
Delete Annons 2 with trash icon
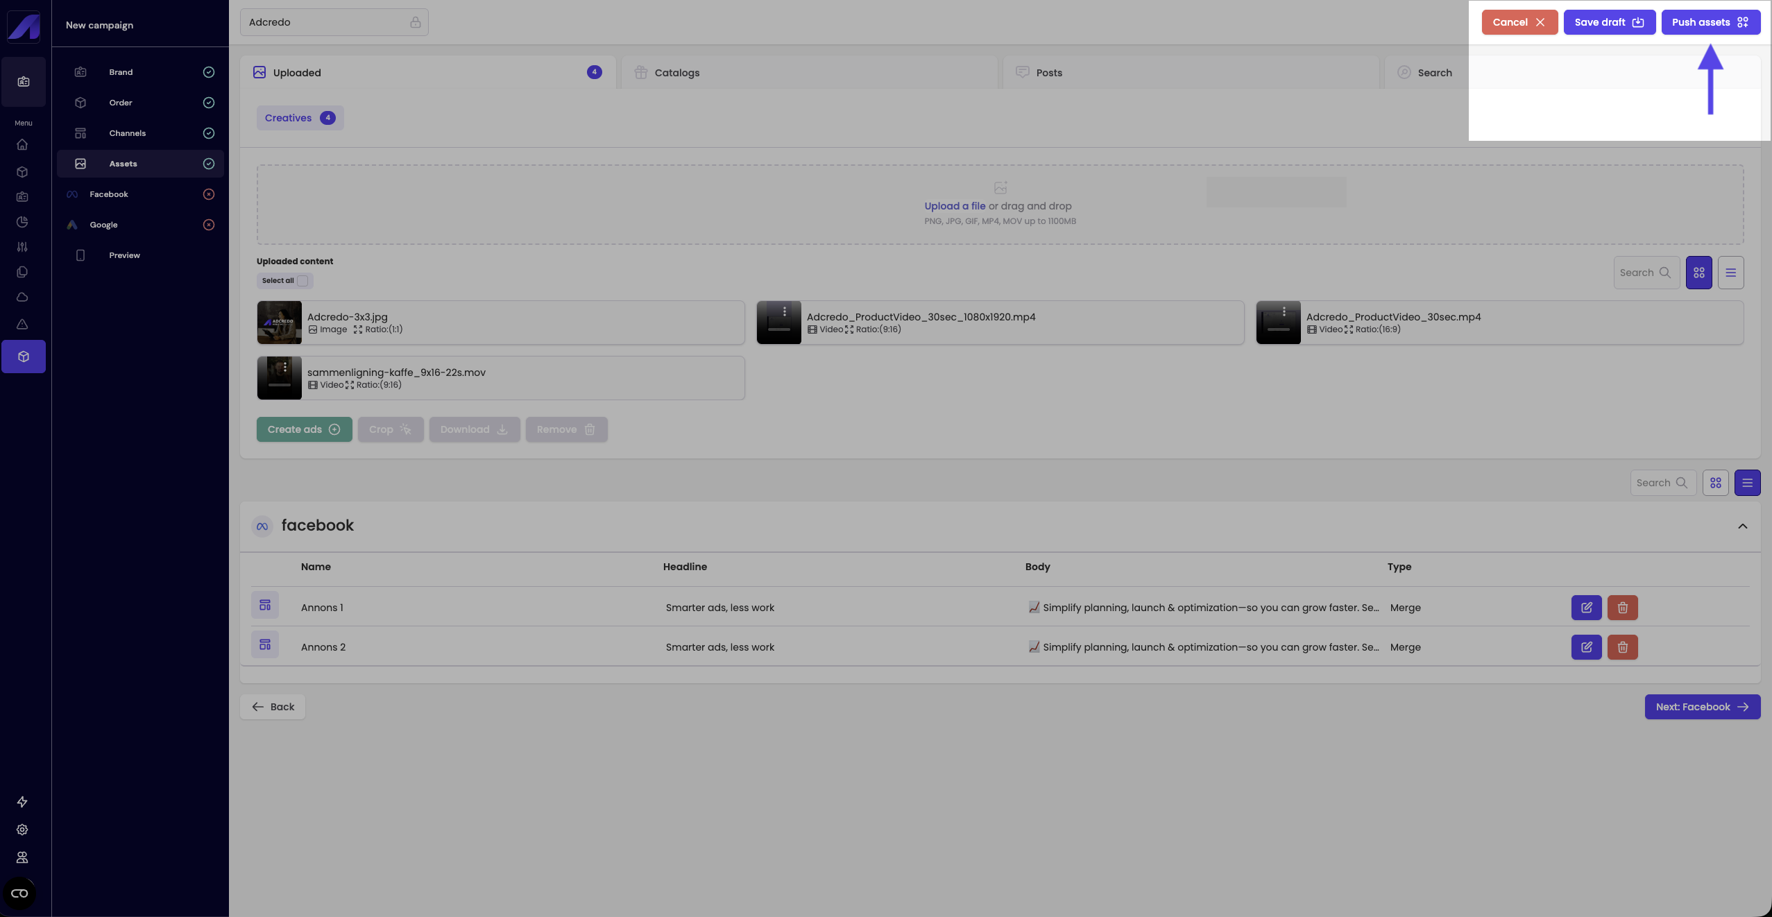(1622, 647)
